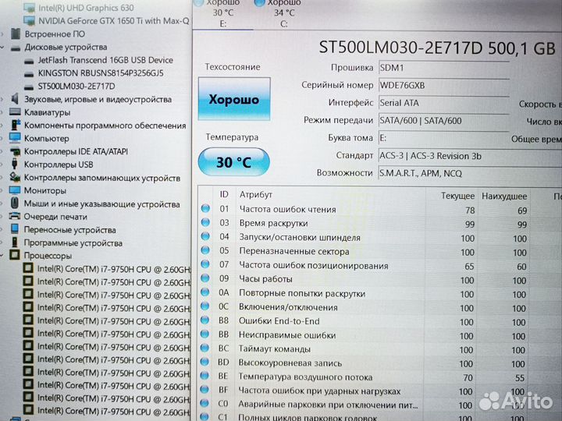Sort table by ID column header
This screenshot has height=421, width=562.
pyautogui.click(x=224, y=194)
